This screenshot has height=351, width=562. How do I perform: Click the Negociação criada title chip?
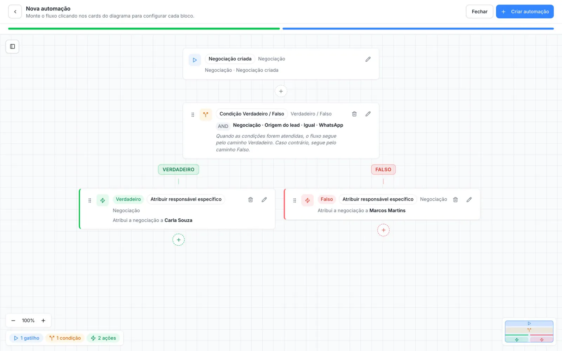[230, 59]
